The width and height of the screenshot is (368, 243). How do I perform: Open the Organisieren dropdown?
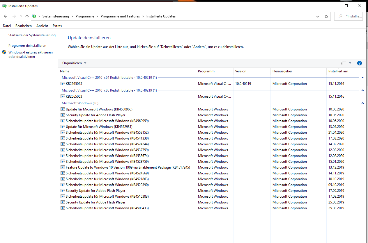click(74, 63)
